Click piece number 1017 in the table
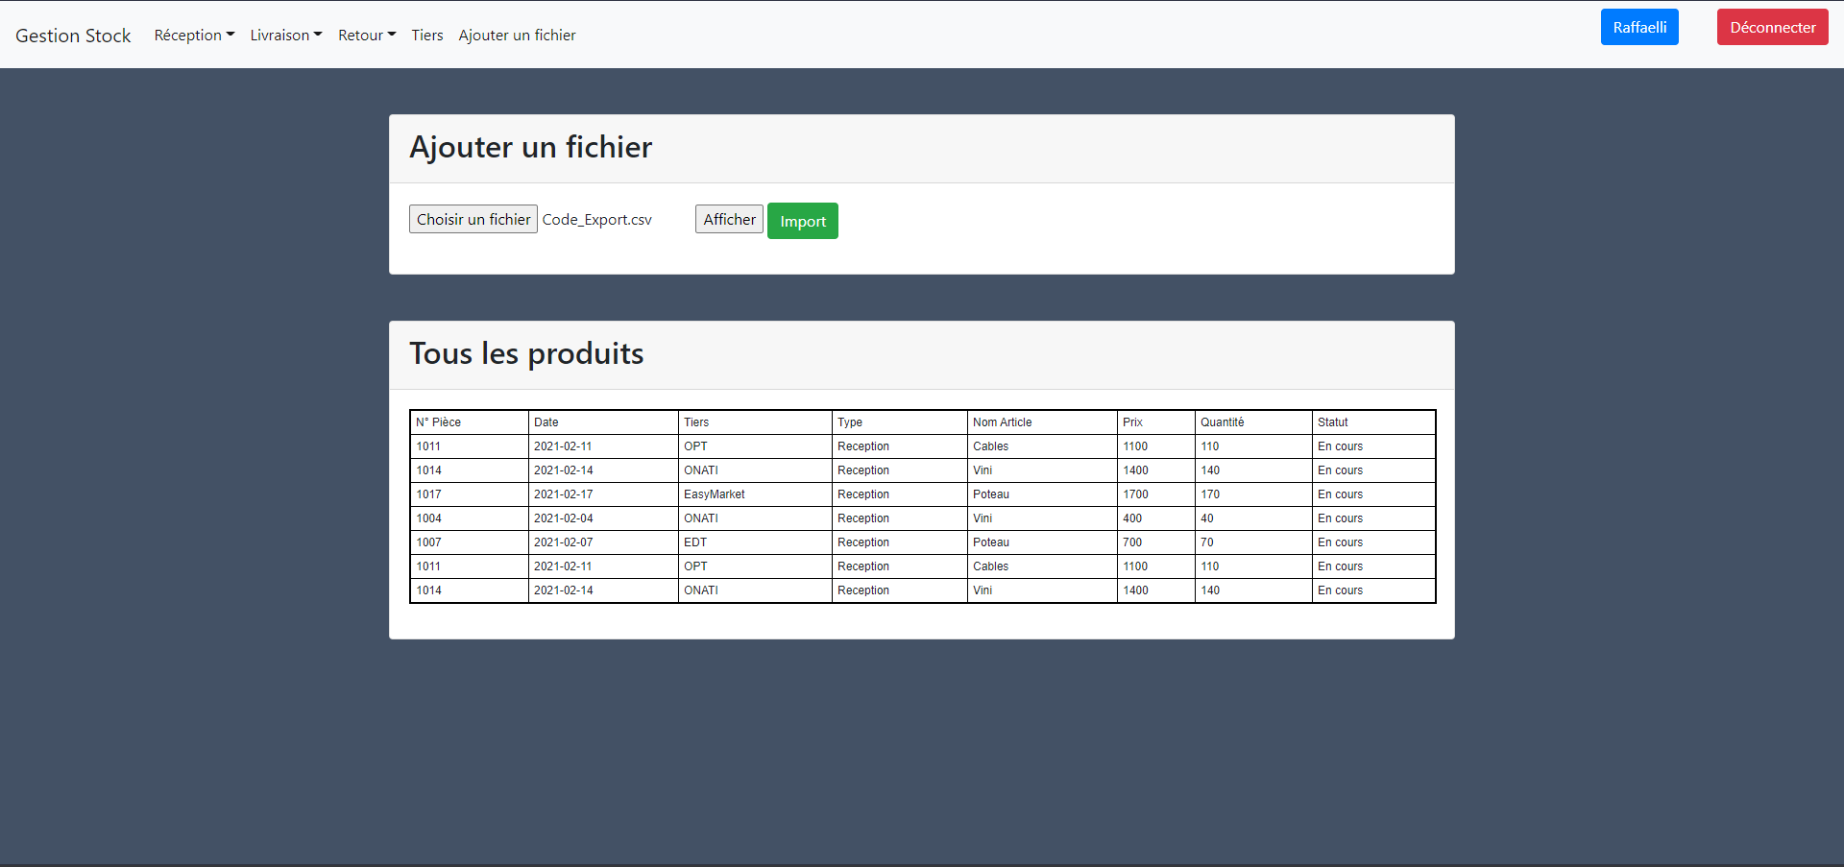This screenshot has height=867, width=1844. [x=429, y=494]
